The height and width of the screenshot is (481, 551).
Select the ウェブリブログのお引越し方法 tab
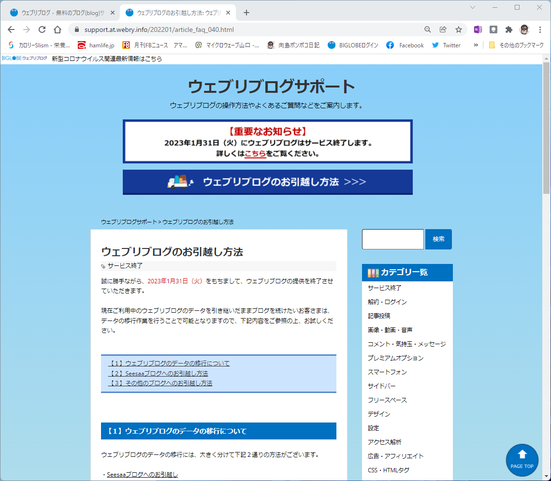tap(178, 13)
